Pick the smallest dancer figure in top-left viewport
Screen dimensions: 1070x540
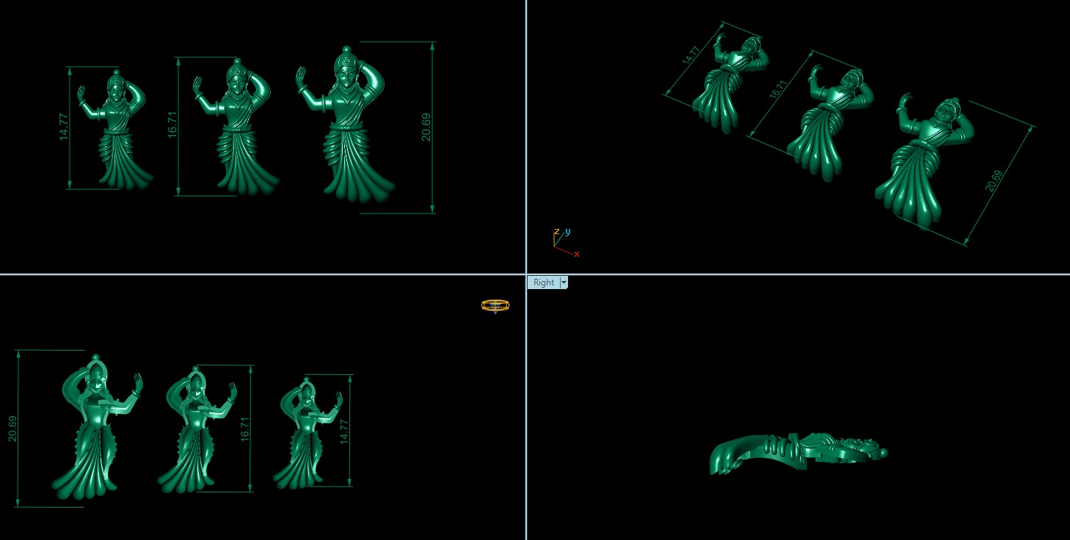click(115, 130)
